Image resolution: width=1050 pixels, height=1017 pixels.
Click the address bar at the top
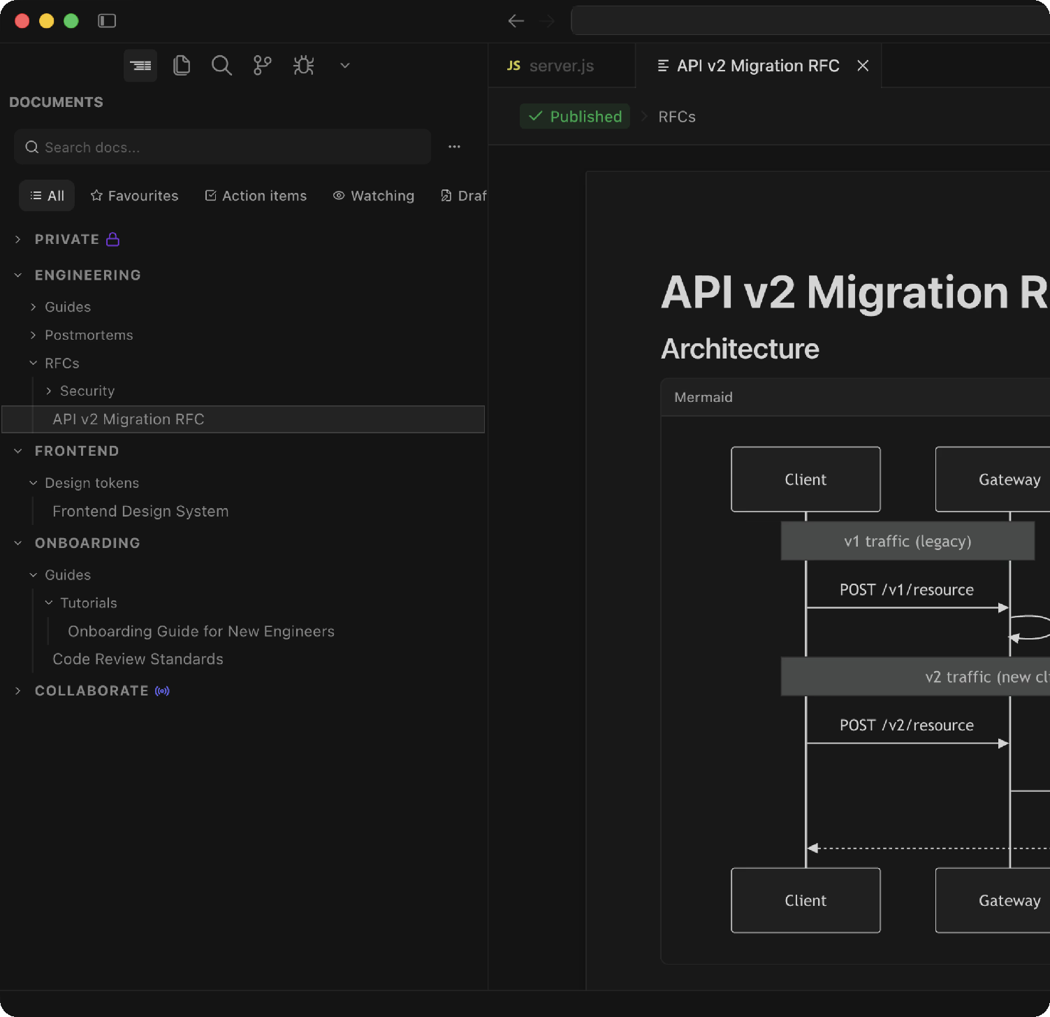(x=810, y=21)
